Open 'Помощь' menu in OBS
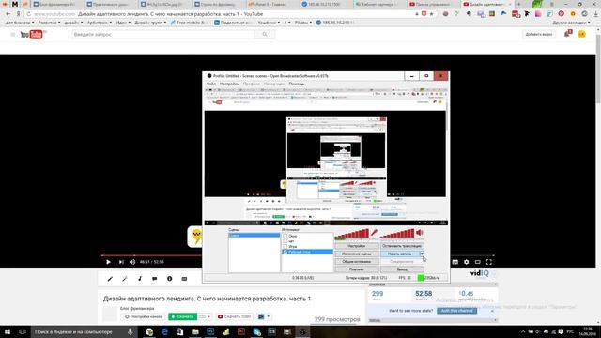The width and height of the screenshot is (601, 338). click(x=297, y=84)
